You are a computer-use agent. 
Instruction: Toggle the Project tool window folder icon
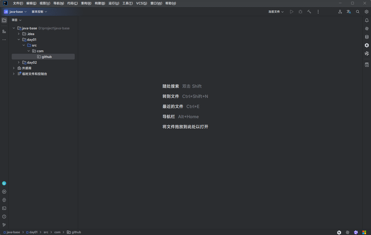[x=4, y=20]
